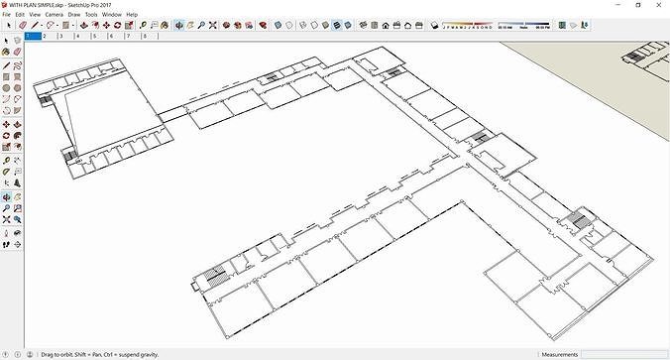The height and width of the screenshot is (360, 670).
Task: Expand the Arc tool dropdown arrow
Action: [57, 25]
